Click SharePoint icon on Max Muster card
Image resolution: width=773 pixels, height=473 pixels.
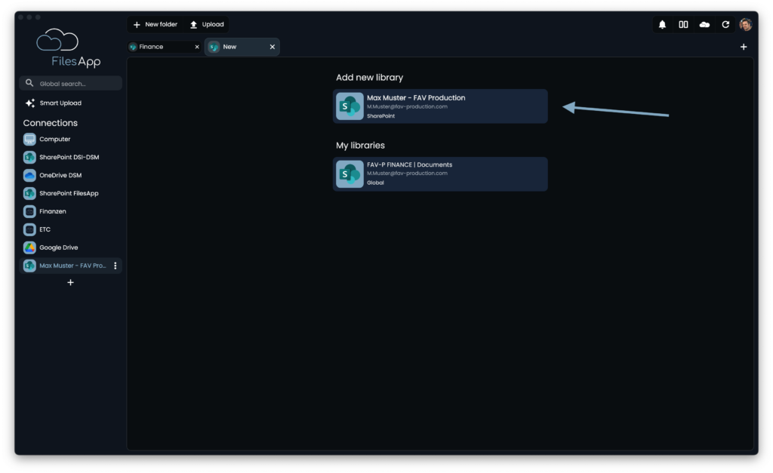(350, 106)
